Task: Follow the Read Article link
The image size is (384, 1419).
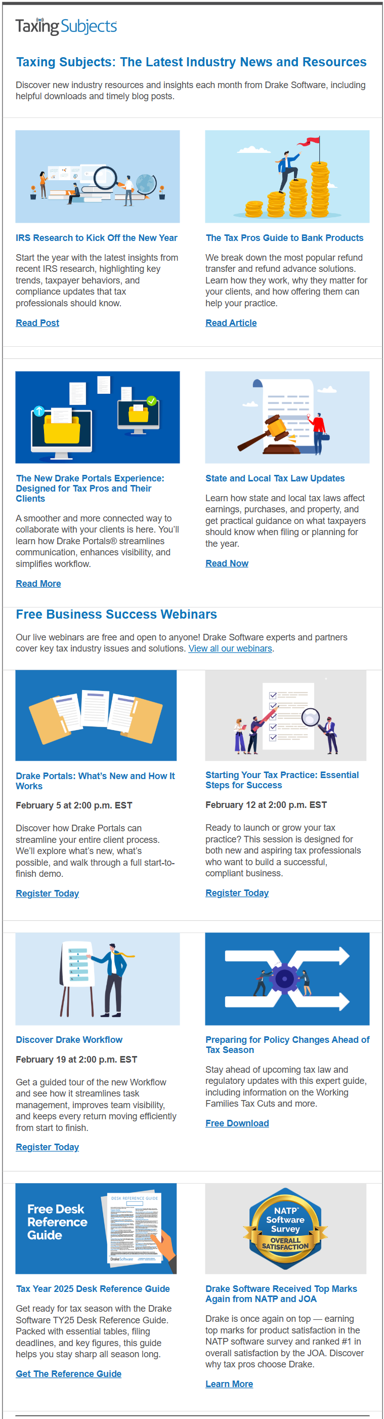Action: point(231,323)
